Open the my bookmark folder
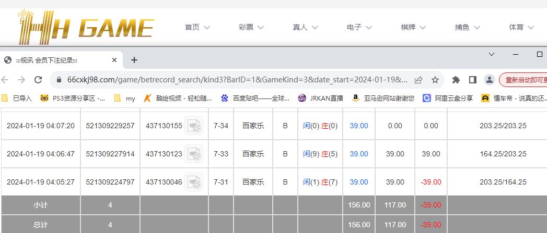Viewport: 547px width, 233px height. pos(125,98)
